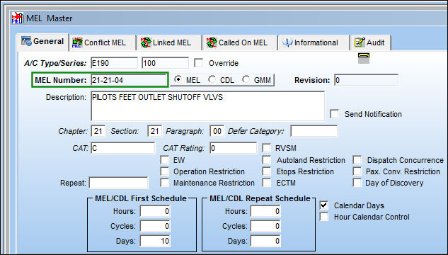Click the small yellow note icon under Audit
Screen dimensions: 448x255
pos(364,58)
